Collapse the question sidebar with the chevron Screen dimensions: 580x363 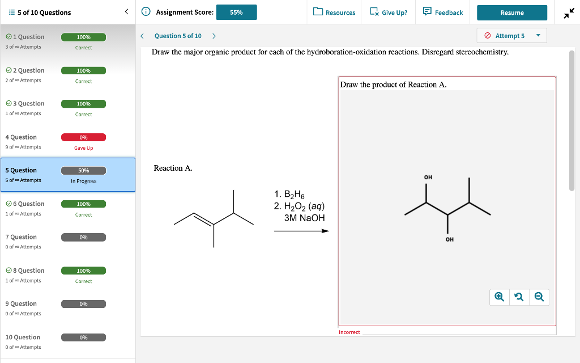click(x=127, y=12)
